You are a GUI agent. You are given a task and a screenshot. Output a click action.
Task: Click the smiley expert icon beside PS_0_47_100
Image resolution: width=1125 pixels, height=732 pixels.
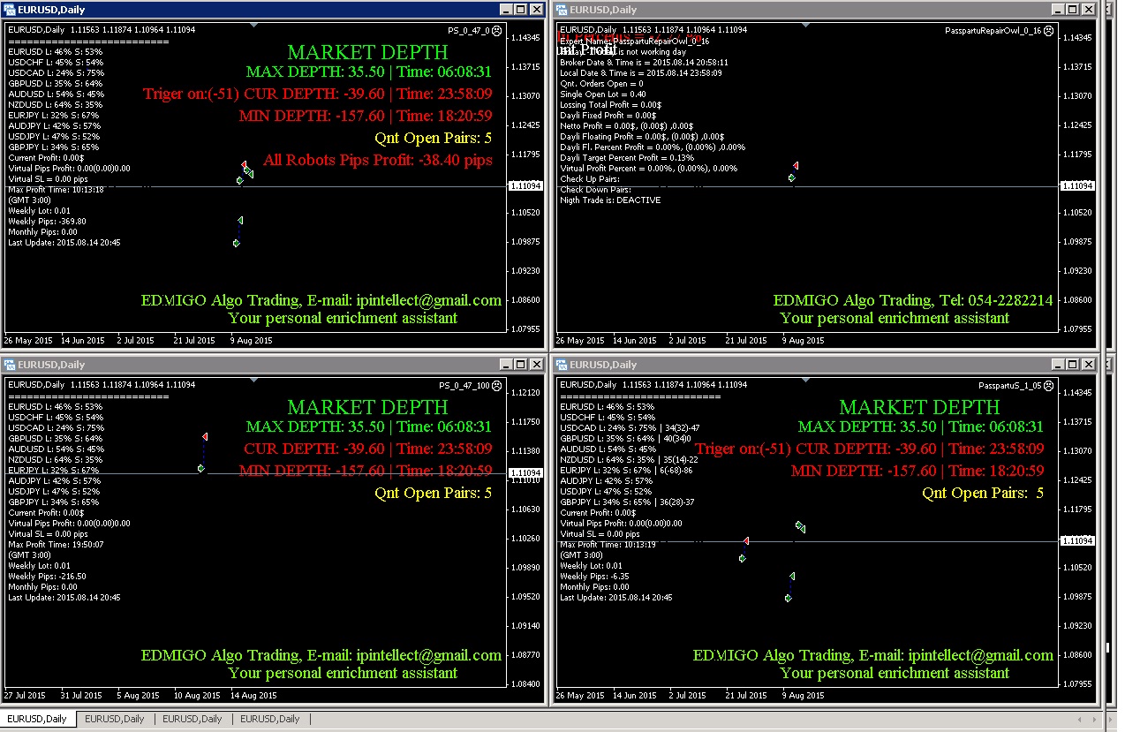pos(496,385)
